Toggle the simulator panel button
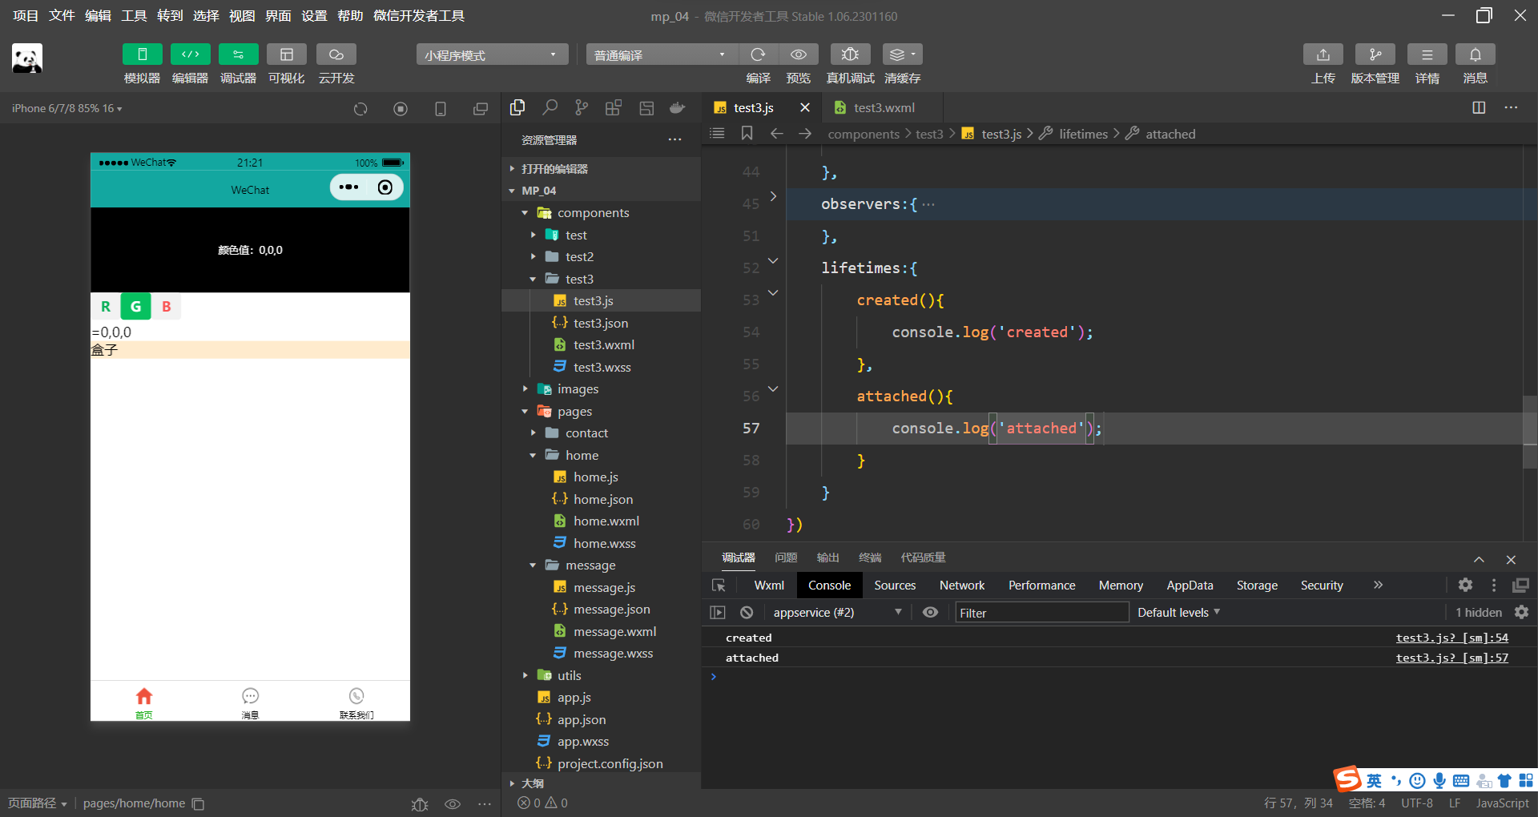Screen dimensions: 1538x817 tap(143, 54)
